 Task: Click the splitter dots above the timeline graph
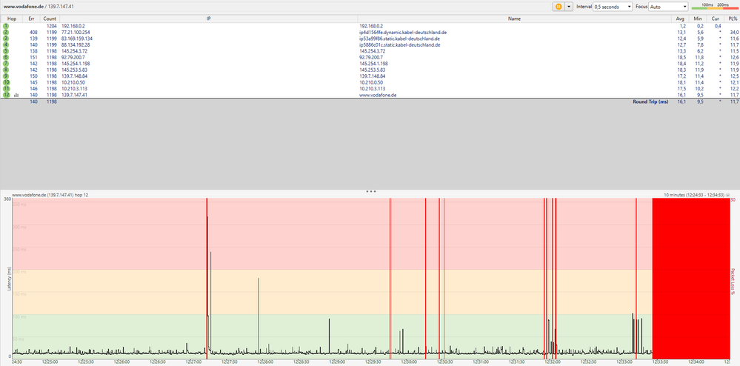click(370, 191)
